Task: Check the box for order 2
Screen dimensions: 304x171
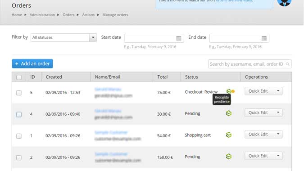Action: point(19,157)
